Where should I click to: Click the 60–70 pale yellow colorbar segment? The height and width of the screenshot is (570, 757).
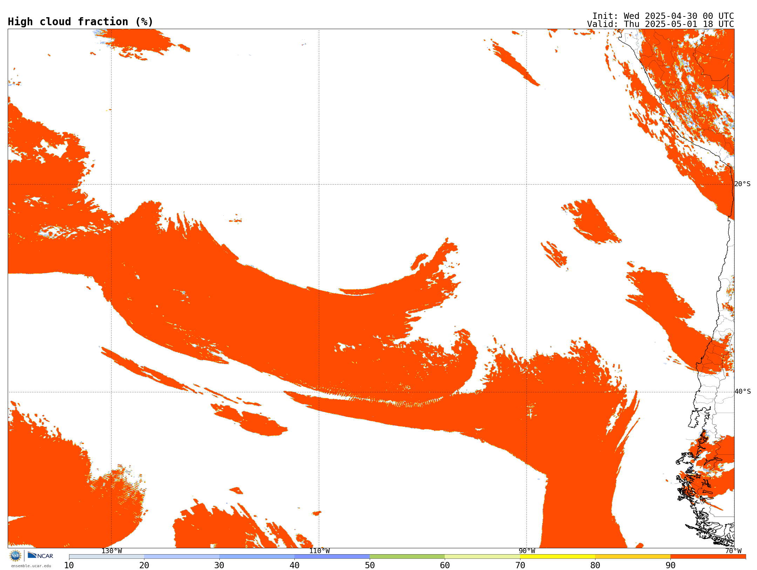(482, 557)
